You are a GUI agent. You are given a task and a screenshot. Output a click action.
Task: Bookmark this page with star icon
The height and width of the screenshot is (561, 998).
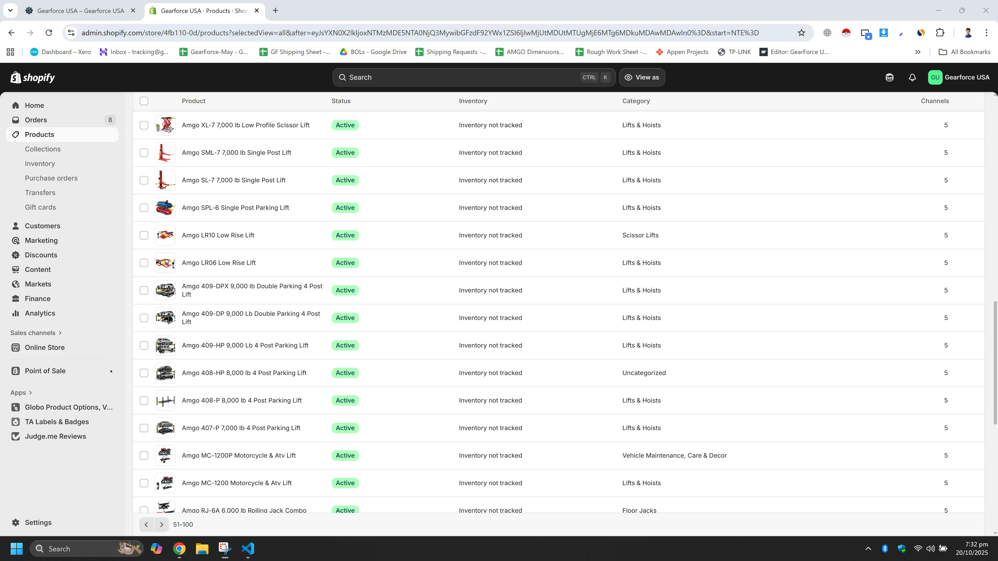[x=801, y=33]
